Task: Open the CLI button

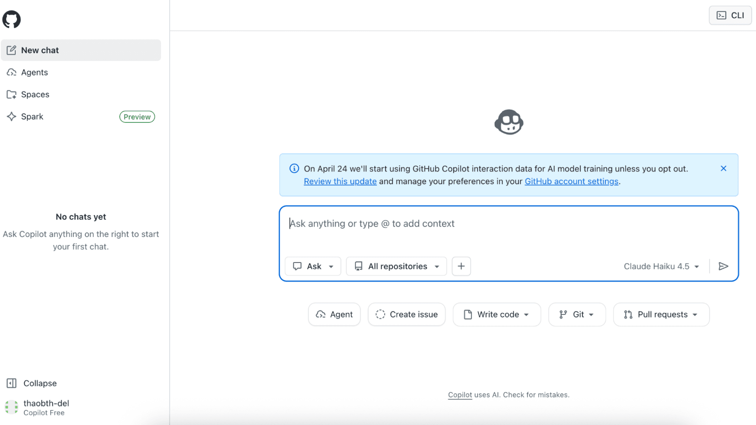Action: [x=730, y=15]
